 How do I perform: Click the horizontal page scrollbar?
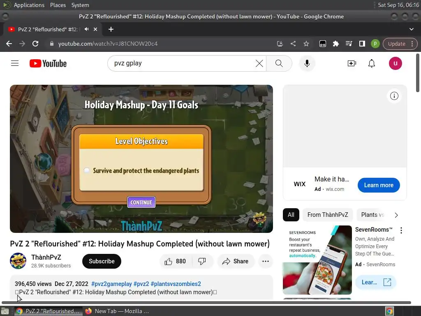pos(206,302)
